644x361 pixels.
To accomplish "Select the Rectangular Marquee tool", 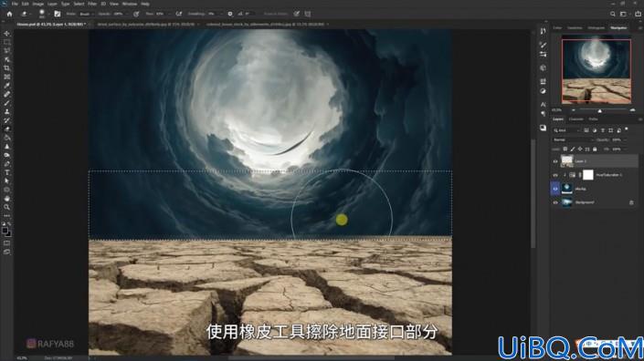I will [x=7, y=42].
